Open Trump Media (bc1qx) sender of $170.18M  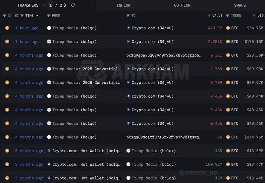[x=74, y=42]
